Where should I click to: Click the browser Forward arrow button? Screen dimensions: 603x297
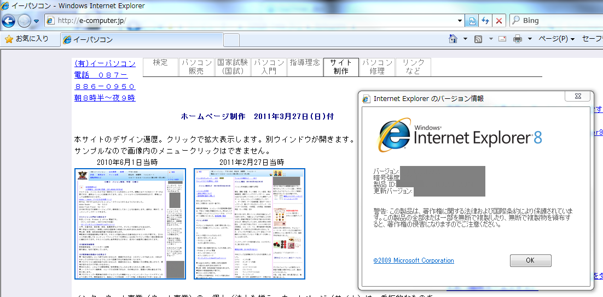tap(25, 21)
